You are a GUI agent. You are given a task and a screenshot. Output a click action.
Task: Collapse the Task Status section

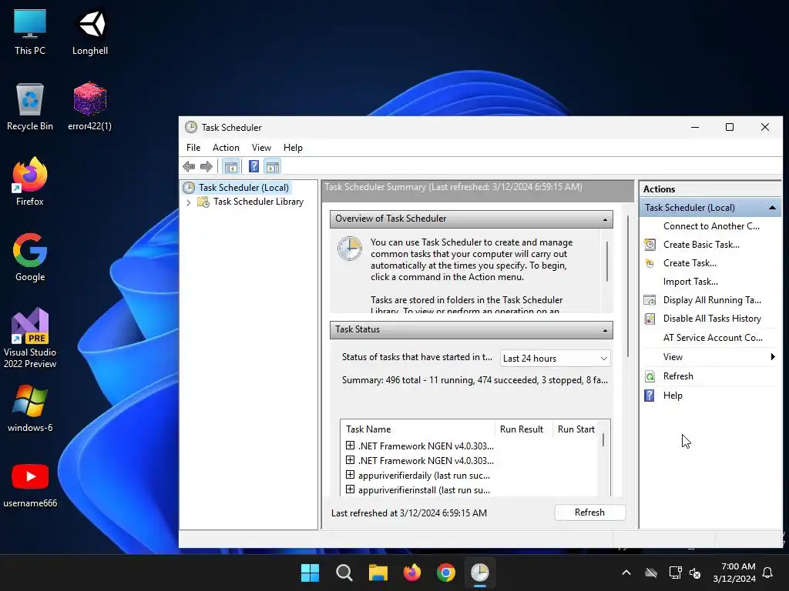click(x=605, y=330)
